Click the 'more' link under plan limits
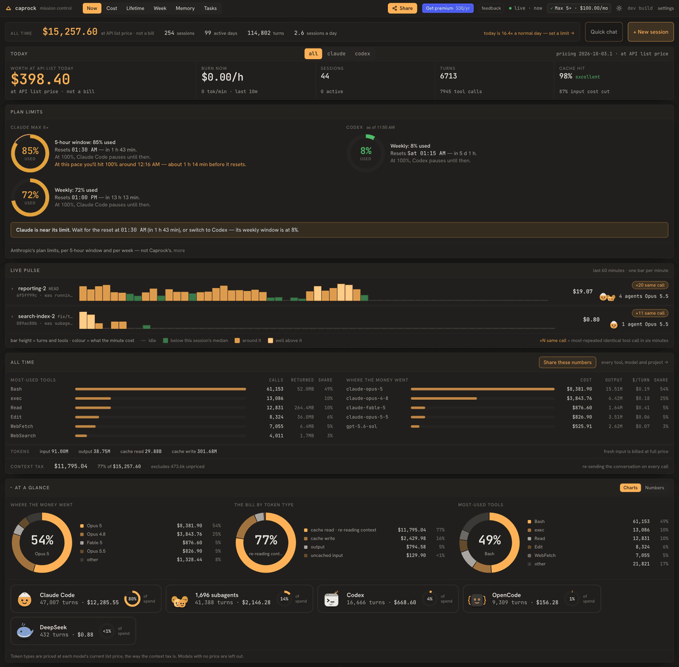 point(179,250)
